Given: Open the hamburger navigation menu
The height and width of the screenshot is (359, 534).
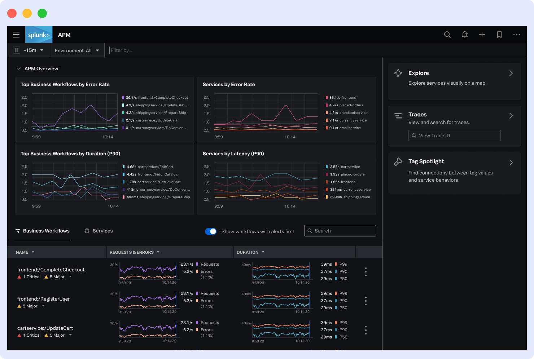Looking at the screenshot, I should tap(16, 35).
